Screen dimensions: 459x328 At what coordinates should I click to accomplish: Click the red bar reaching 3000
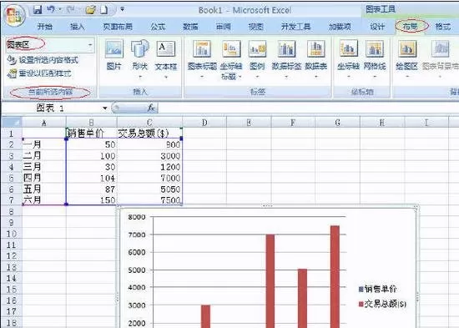[206, 316]
